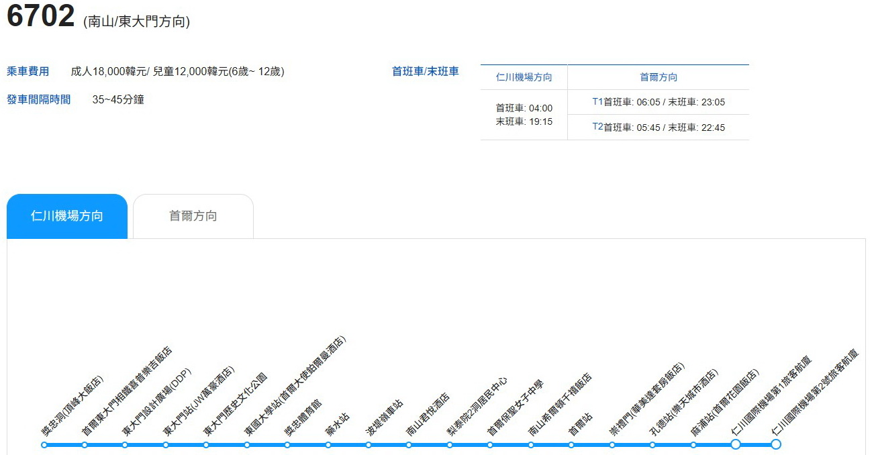Click the 首班車/末班車 blue label
Viewport: 872px width, 455px height.
coord(424,70)
